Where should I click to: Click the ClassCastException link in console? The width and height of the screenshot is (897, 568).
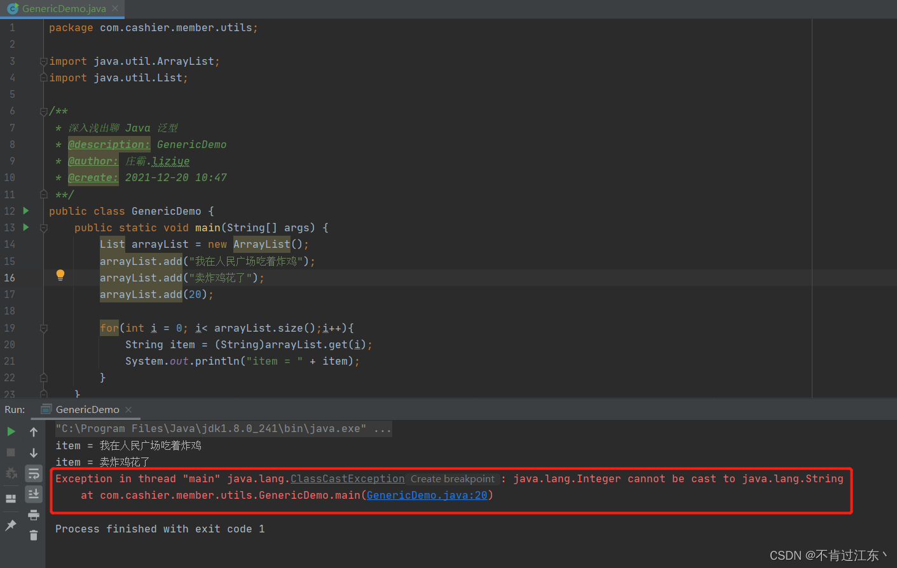(x=348, y=478)
